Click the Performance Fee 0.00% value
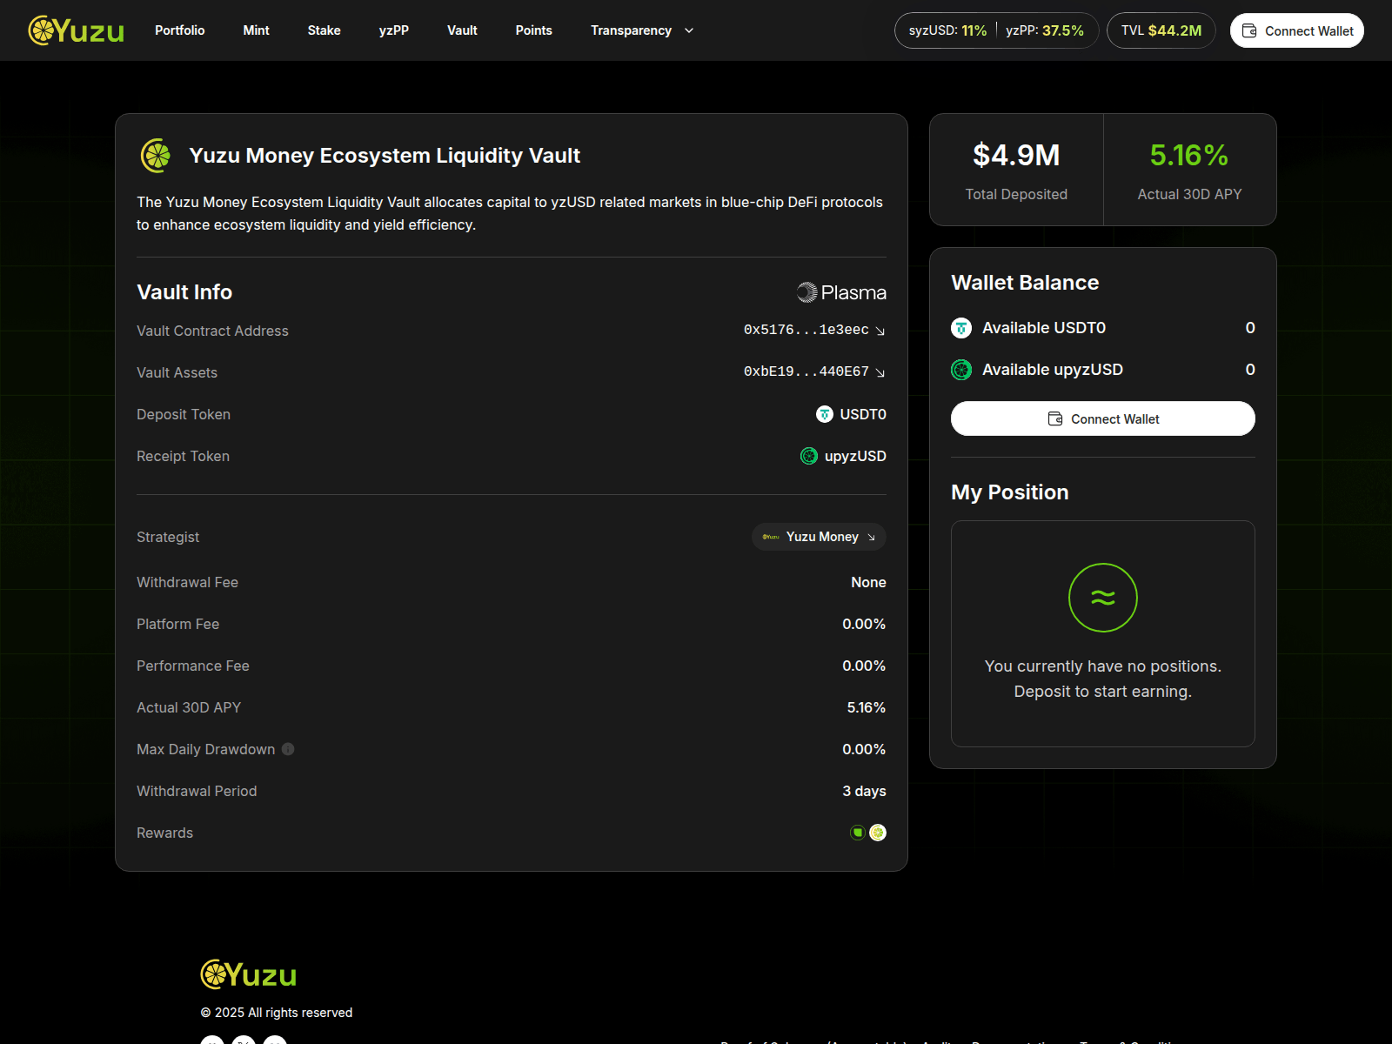Viewport: 1392px width, 1044px height. [864, 666]
